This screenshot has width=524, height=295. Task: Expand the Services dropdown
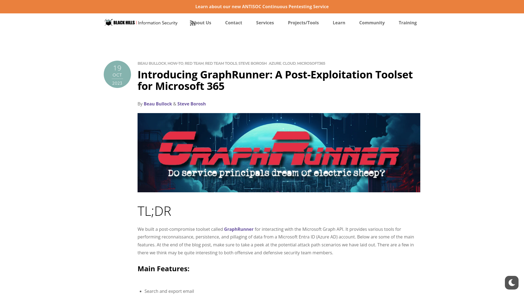pos(265,23)
